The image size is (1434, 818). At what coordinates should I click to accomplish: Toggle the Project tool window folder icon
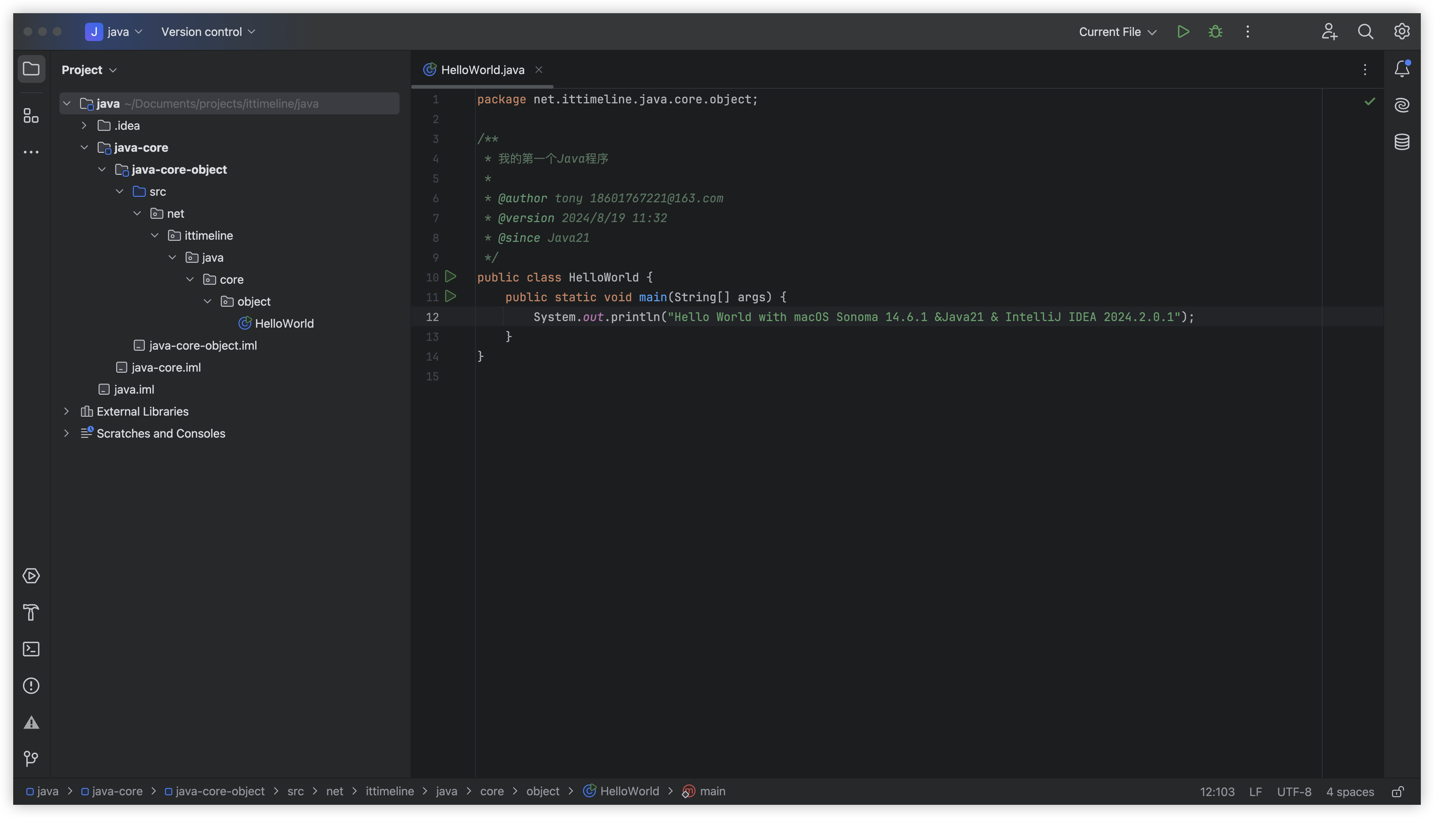tap(31, 69)
